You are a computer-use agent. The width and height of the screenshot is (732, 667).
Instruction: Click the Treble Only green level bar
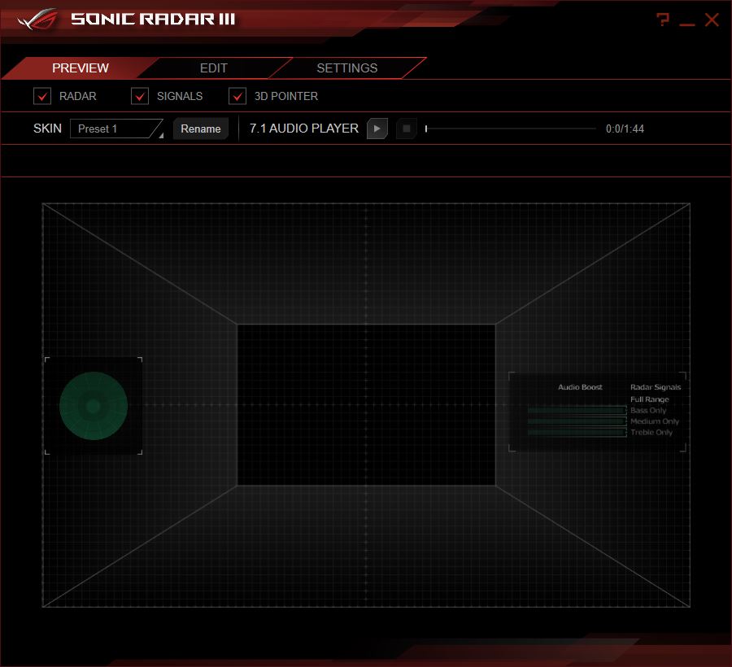pyautogui.click(x=577, y=432)
